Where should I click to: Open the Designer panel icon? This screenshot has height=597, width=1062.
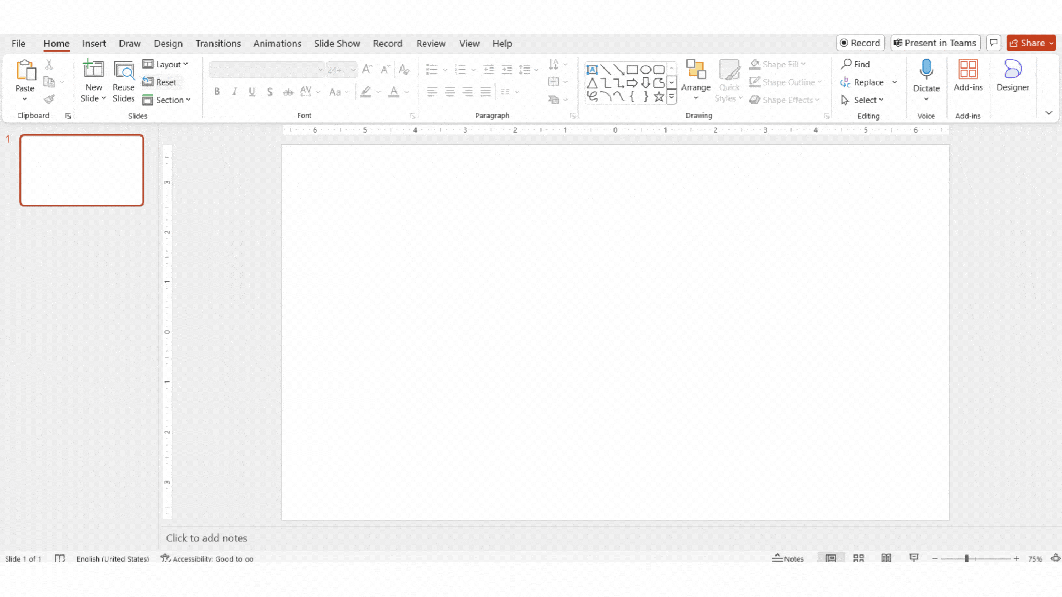coord(1012,75)
